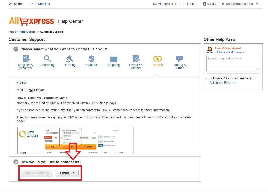Viewport: 268px width, 194px height.
Task: Click the Email us button
Action: click(67, 173)
